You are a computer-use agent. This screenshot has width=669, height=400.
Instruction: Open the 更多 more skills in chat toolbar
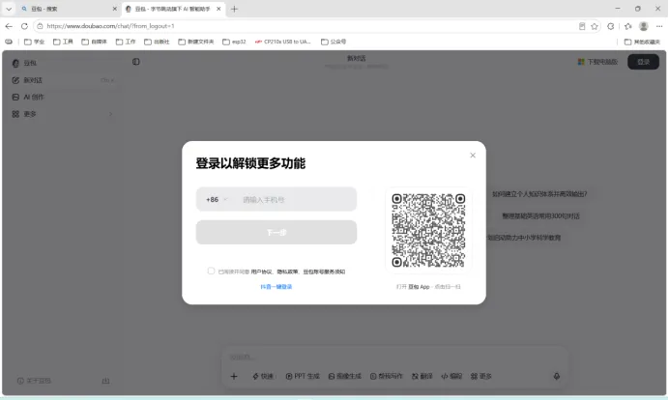click(481, 376)
